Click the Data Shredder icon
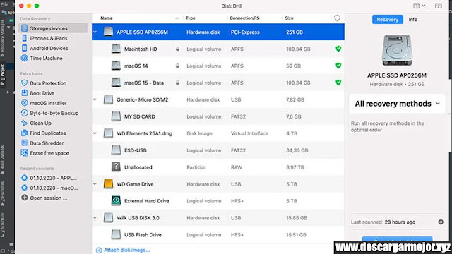This screenshot has width=452, height=254. [x=25, y=143]
